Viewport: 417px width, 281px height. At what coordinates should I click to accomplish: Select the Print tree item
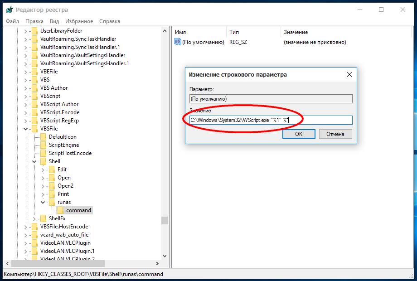(x=63, y=194)
